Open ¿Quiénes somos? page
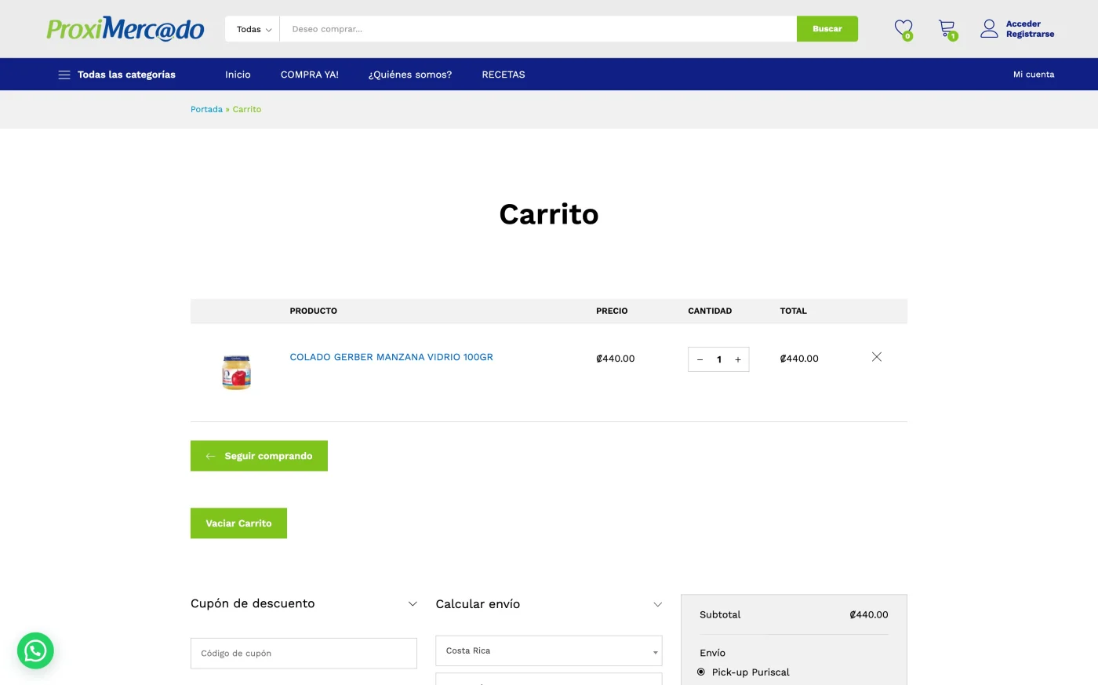The height and width of the screenshot is (685, 1098). pyautogui.click(x=410, y=75)
